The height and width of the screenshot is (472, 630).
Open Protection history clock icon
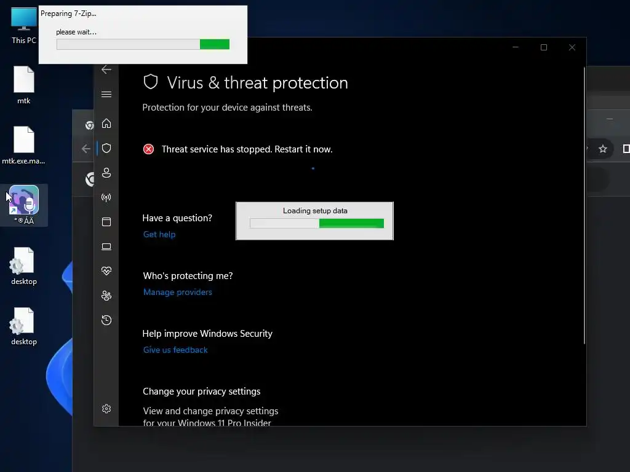(106, 320)
